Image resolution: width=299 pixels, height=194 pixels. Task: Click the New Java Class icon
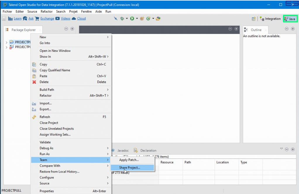click(x=148, y=18)
